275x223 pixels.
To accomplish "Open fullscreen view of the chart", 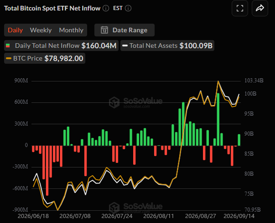I will point(240,8).
